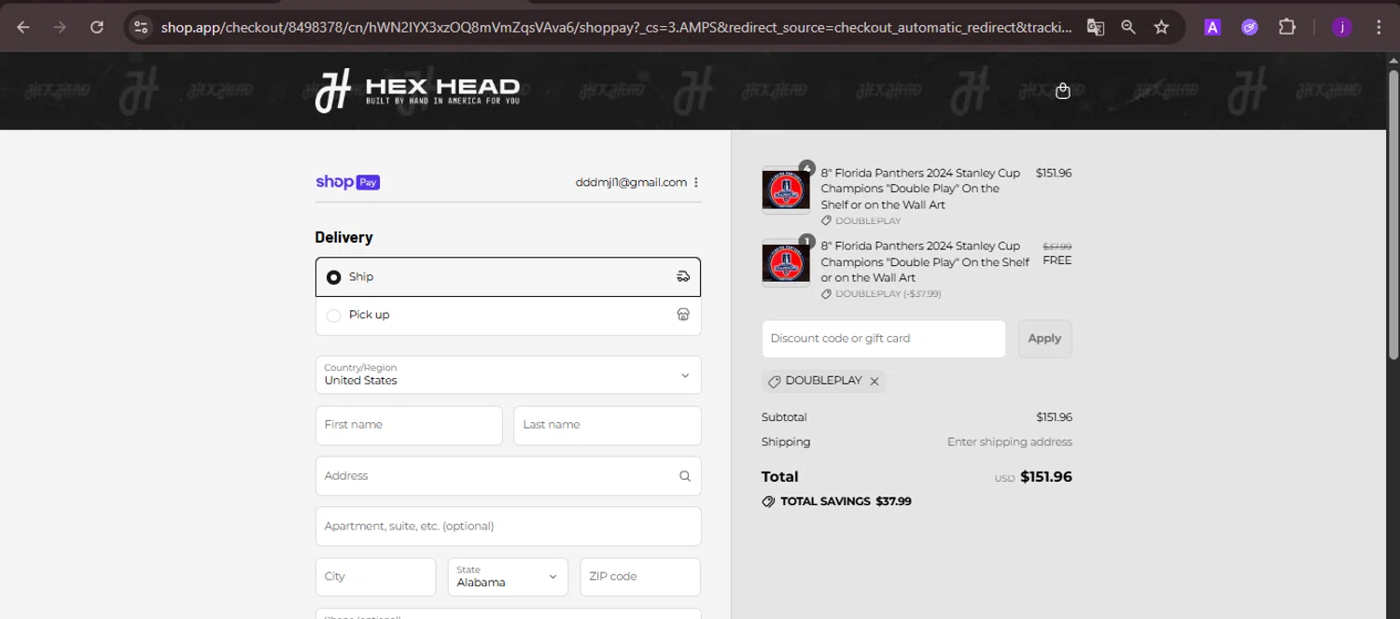Click the Last name field
The width and height of the screenshot is (1400, 619).
(x=608, y=425)
